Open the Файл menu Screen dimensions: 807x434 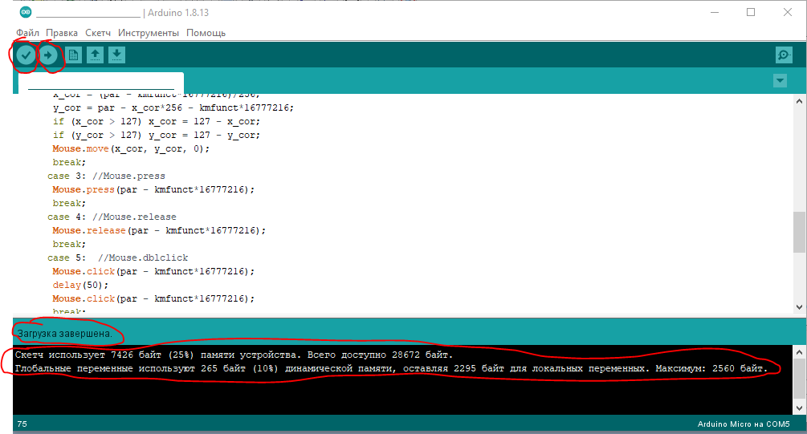[x=27, y=33]
